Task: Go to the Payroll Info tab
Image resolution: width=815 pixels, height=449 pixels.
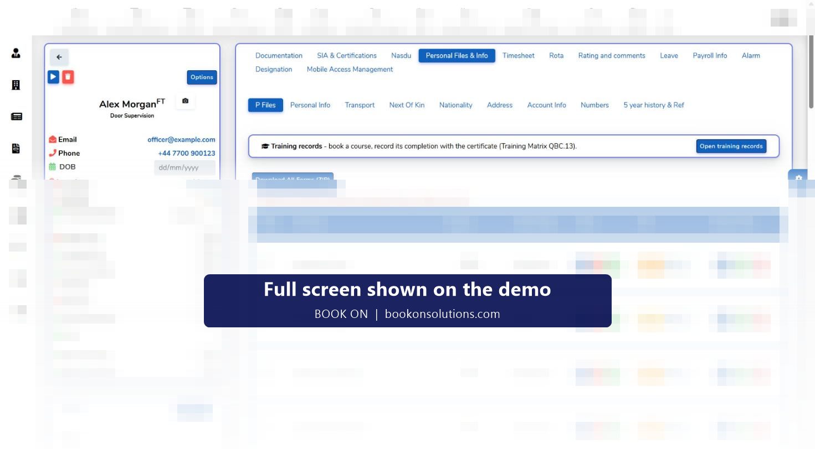Action: coord(710,55)
